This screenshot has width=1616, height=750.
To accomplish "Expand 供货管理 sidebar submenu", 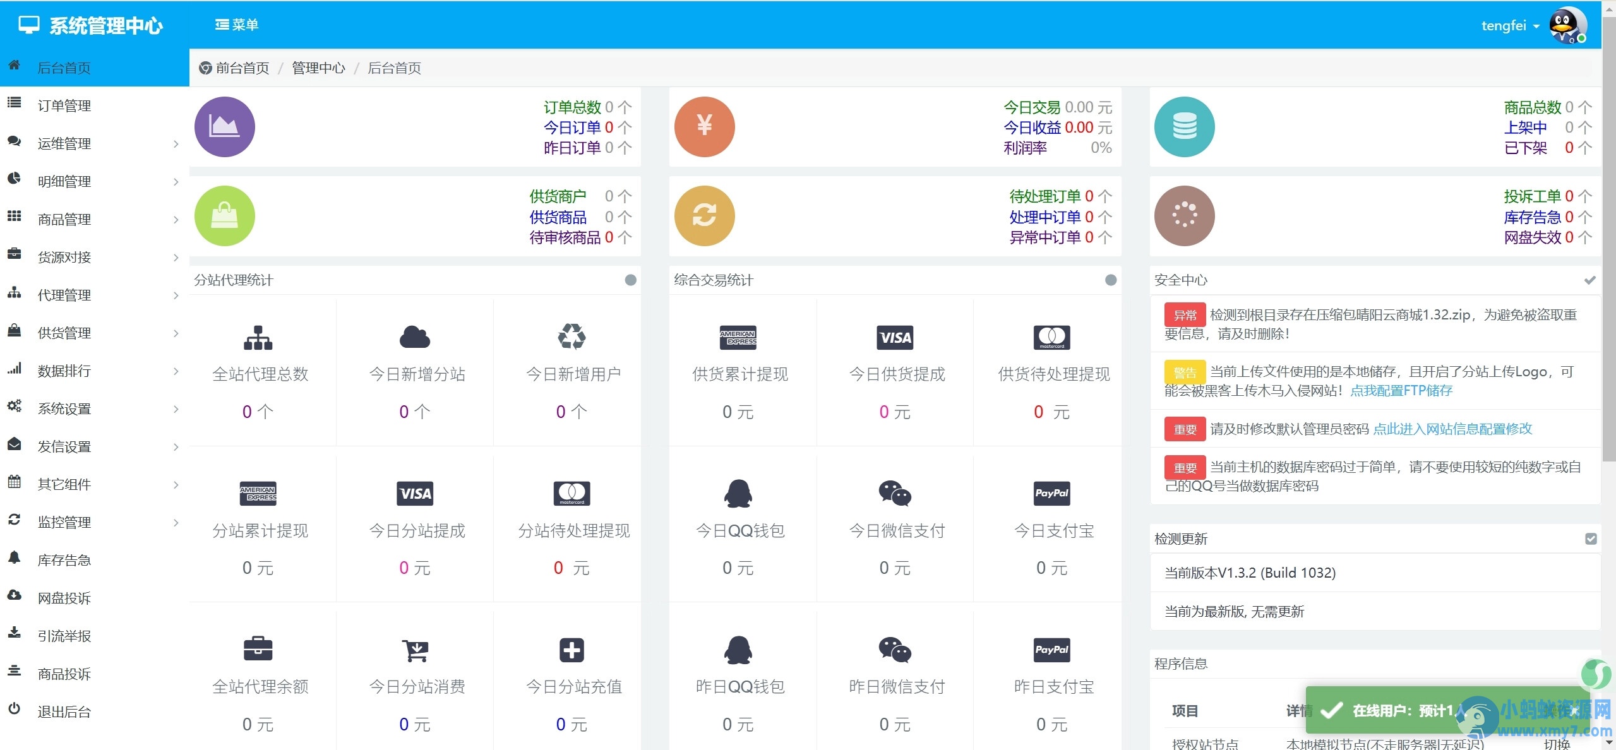I will [x=95, y=333].
